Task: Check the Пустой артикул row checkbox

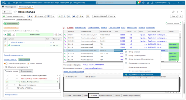Action: 5,42
